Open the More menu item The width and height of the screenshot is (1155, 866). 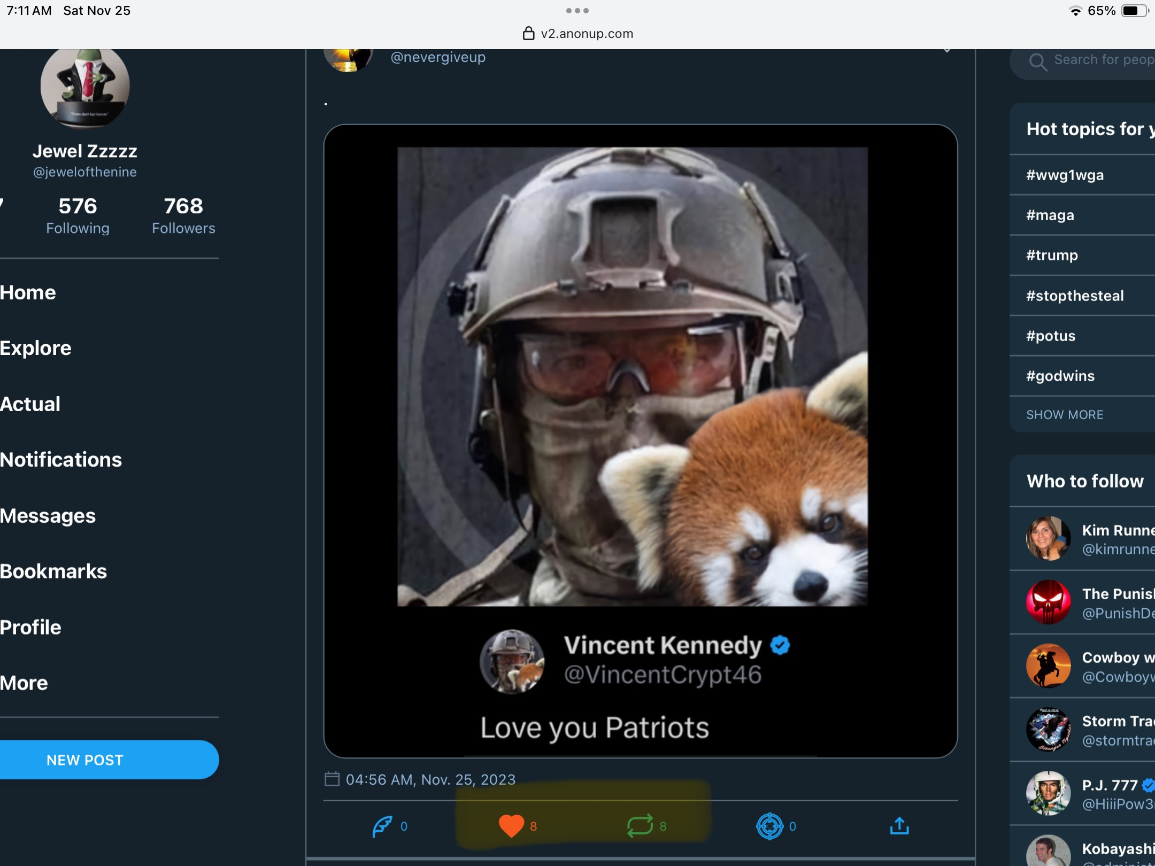24,683
